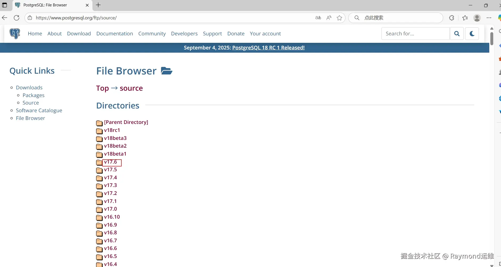Open the Support menu item
The image size is (501, 267).
tap(212, 34)
